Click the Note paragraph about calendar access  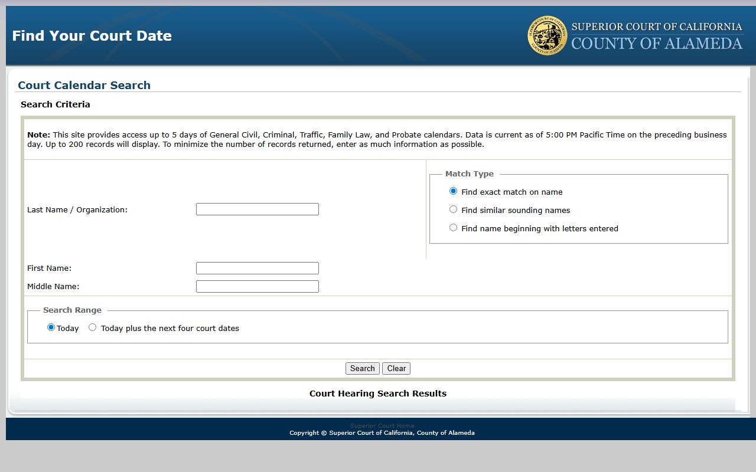(377, 139)
